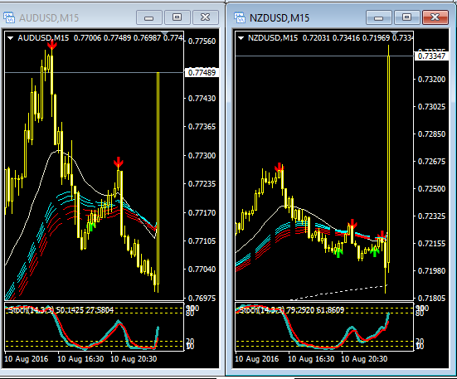Click the 0.71980 price scale label
This screenshot has height=379, width=457.
pyautogui.click(x=431, y=271)
